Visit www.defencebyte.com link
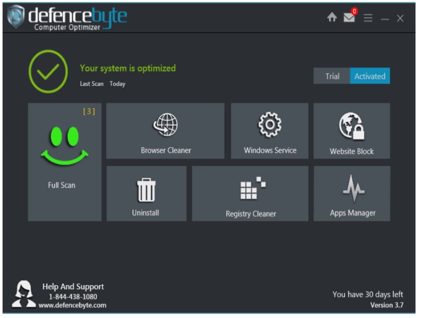This screenshot has width=424, height=318. 72,305
